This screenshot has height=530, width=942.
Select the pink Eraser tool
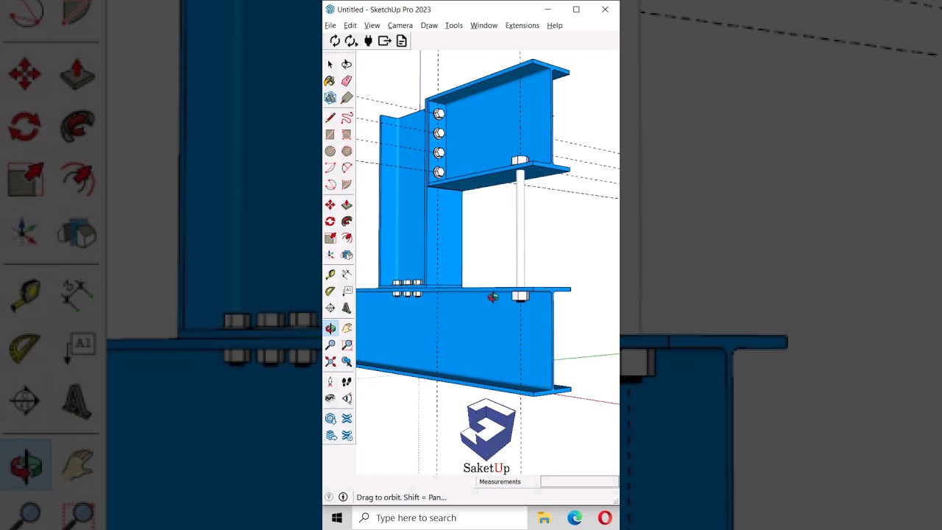click(347, 81)
